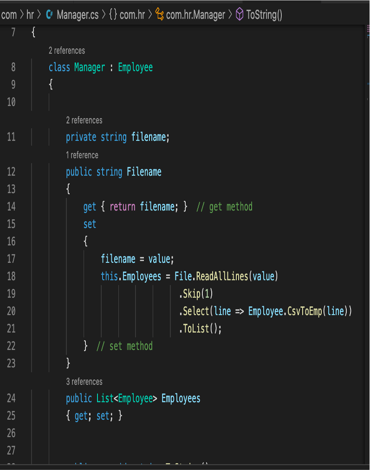Show the 2 references above class Manager

tap(66, 51)
